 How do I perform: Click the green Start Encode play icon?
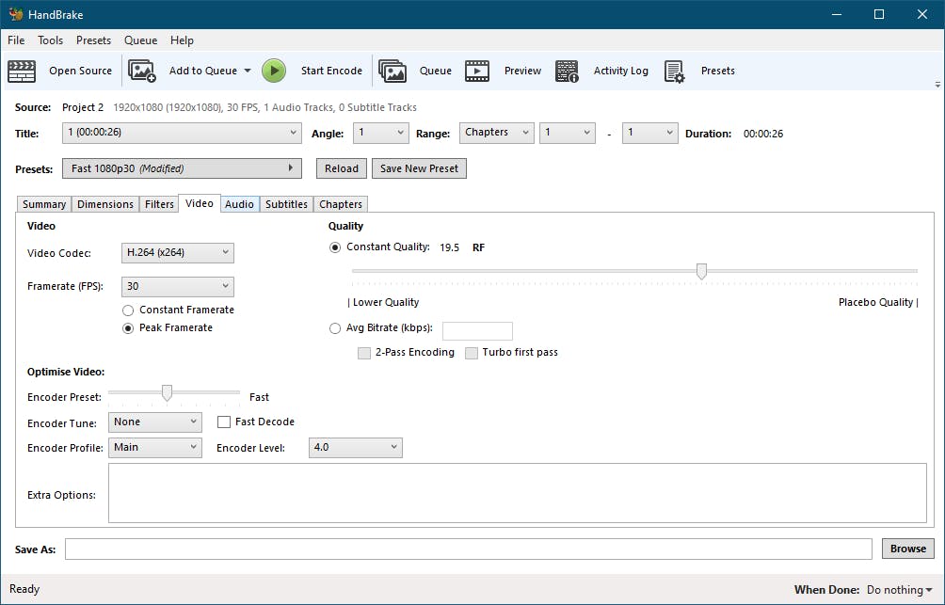274,71
